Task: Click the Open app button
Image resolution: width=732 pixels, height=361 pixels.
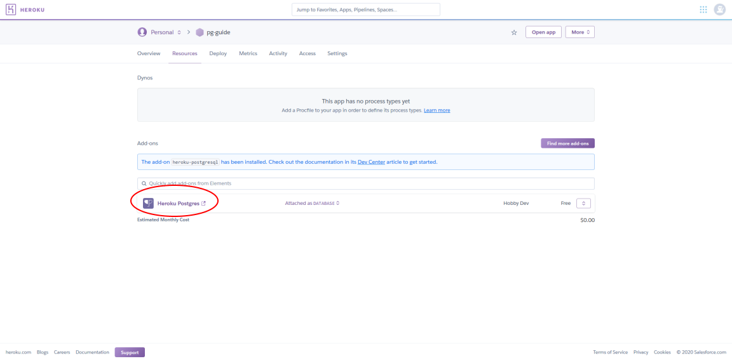Action: tap(543, 32)
